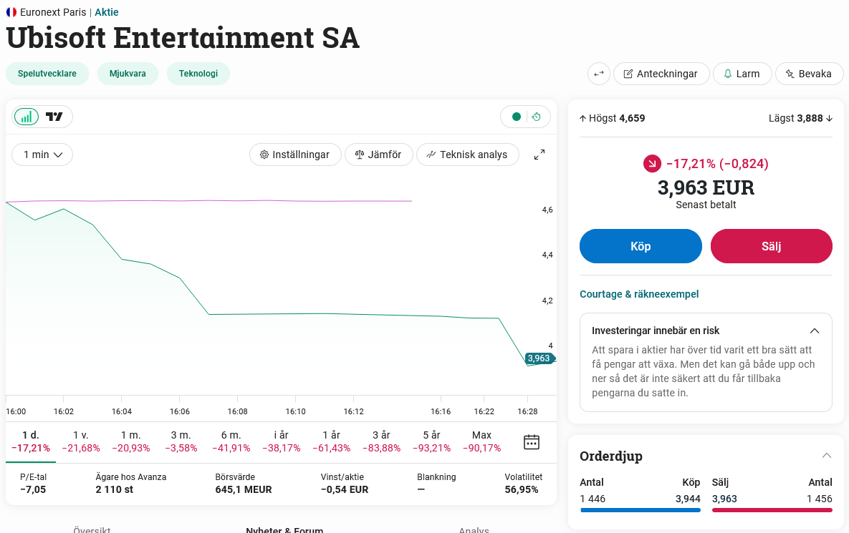Click sell price 3,963 in Orderdjup
Image resolution: width=849 pixels, height=533 pixels.
point(724,499)
